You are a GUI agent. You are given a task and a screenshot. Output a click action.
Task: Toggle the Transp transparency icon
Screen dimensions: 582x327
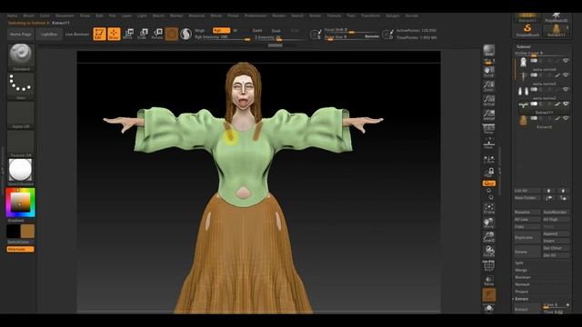pyautogui.click(x=489, y=281)
